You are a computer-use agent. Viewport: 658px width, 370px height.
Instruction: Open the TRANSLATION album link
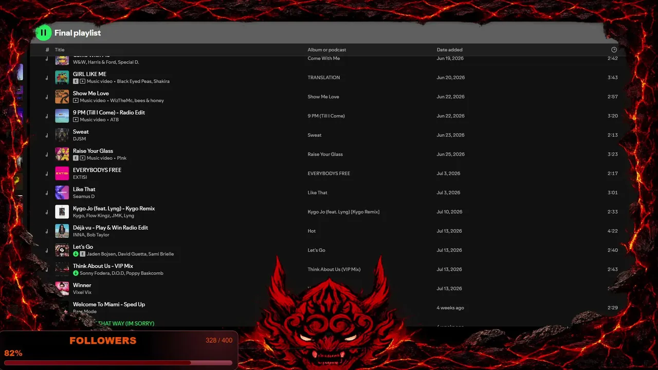pos(324,78)
